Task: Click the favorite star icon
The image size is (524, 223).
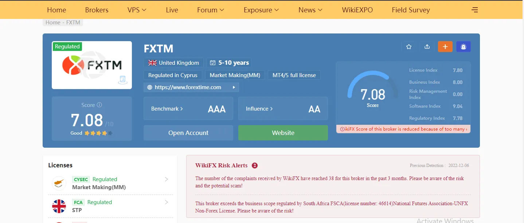Action: click(409, 47)
